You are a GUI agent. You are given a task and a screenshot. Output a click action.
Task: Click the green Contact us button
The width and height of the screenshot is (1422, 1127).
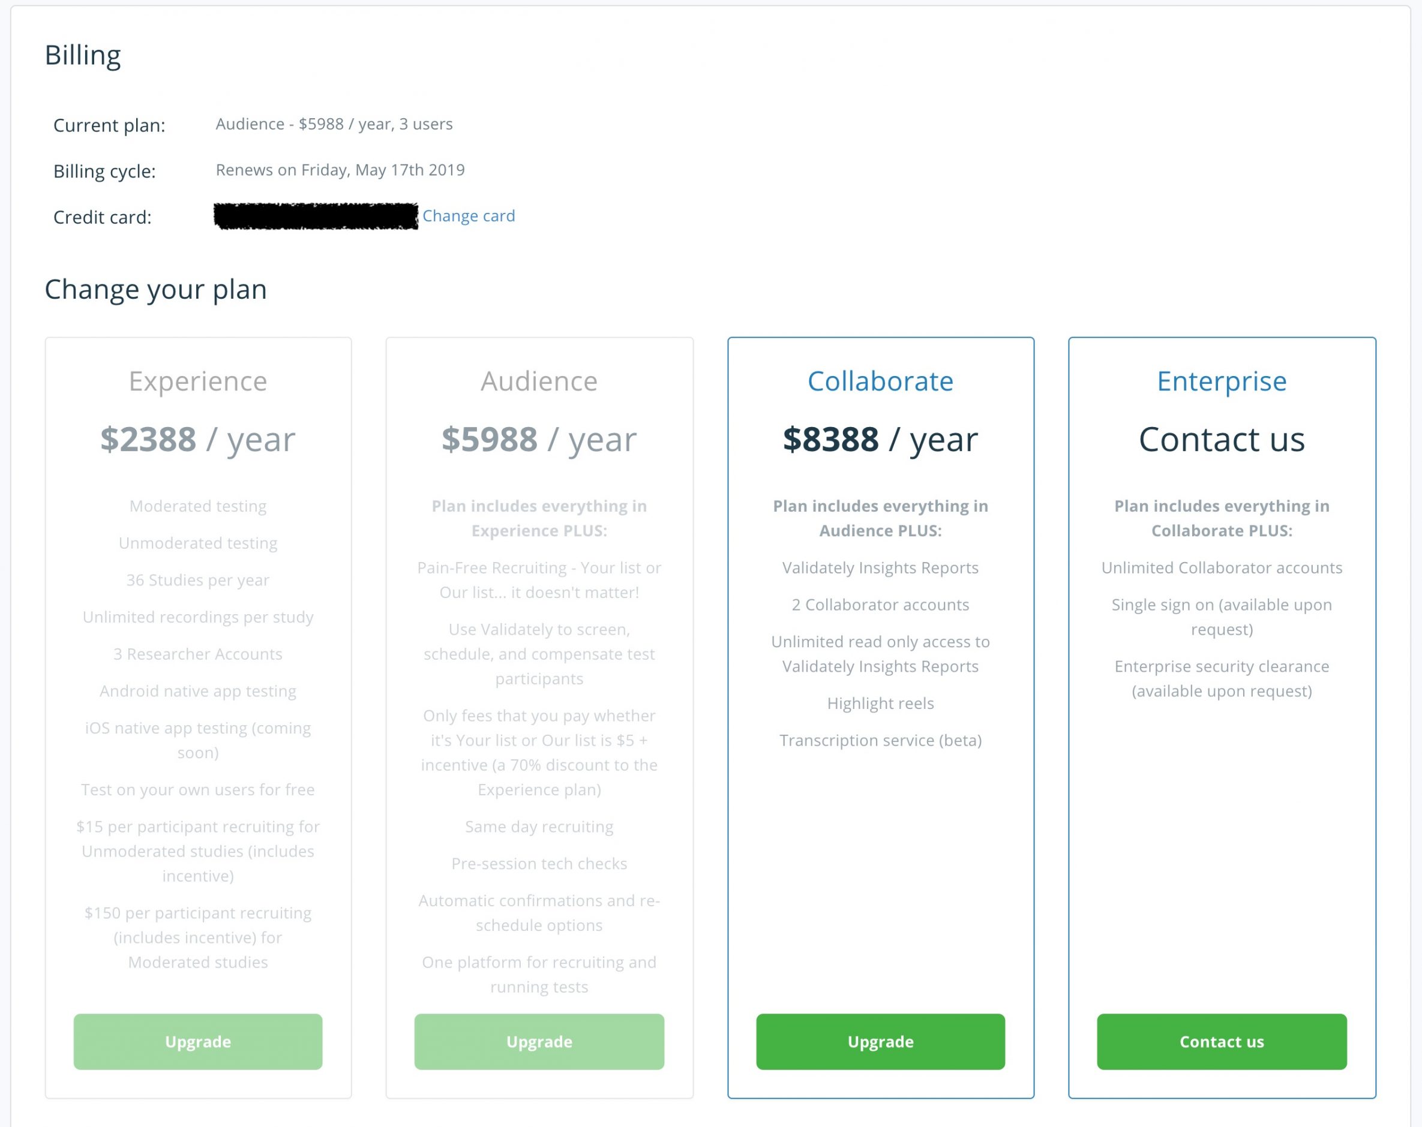coord(1221,1041)
